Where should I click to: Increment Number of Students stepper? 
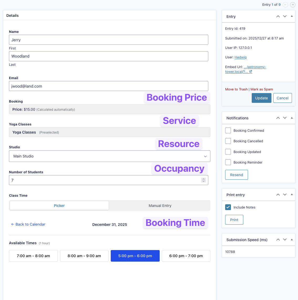click(x=203, y=179)
